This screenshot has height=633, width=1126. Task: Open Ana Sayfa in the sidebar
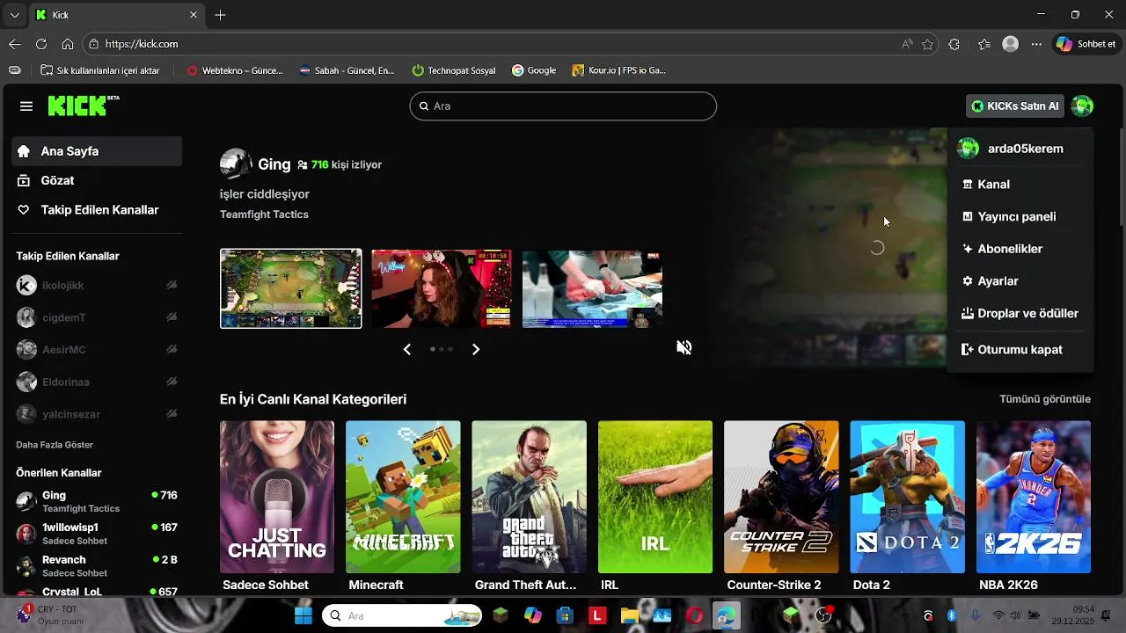click(x=97, y=151)
